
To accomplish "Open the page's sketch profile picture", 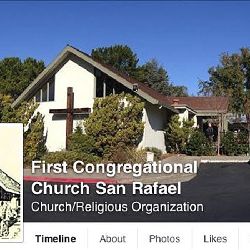I will pos(11,182).
